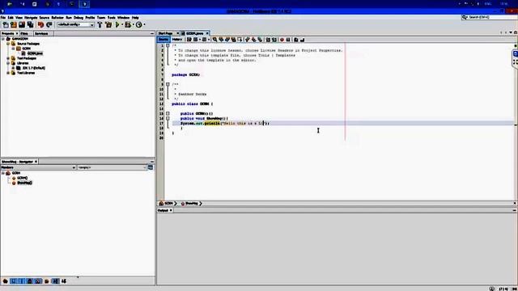This screenshot has height=291, width=518.
Task: Click ShowMsg in editor breadcrumb bar
Action: (x=191, y=204)
